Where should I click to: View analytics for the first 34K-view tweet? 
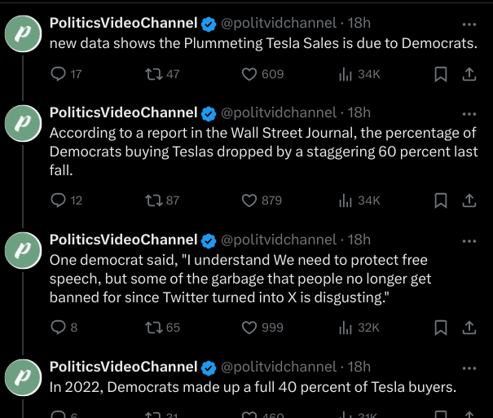click(x=359, y=74)
